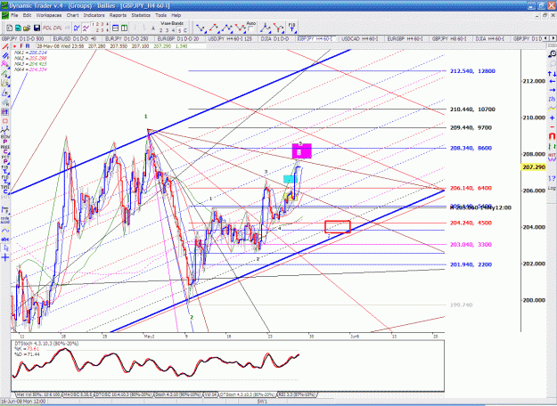Click the horizontal split window icon
557x406 pixels.
point(116,28)
